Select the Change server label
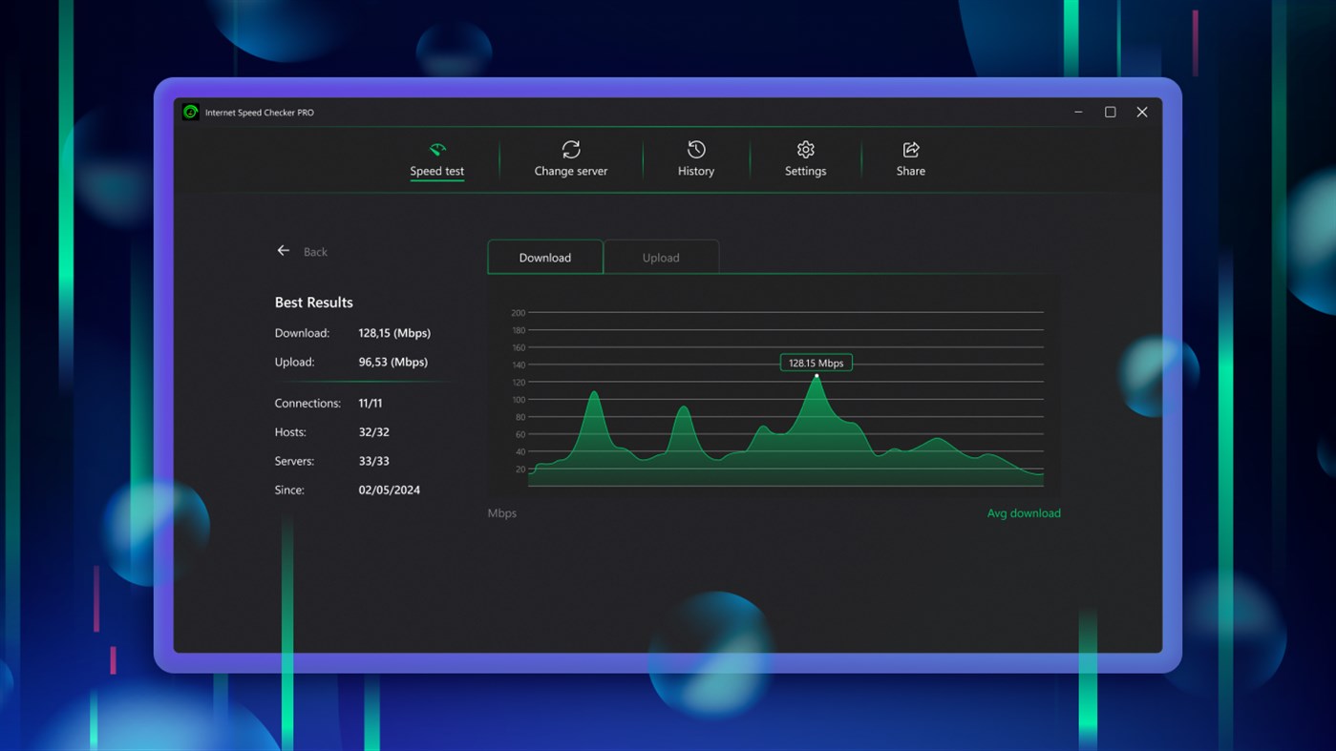 tap(571, 172)
